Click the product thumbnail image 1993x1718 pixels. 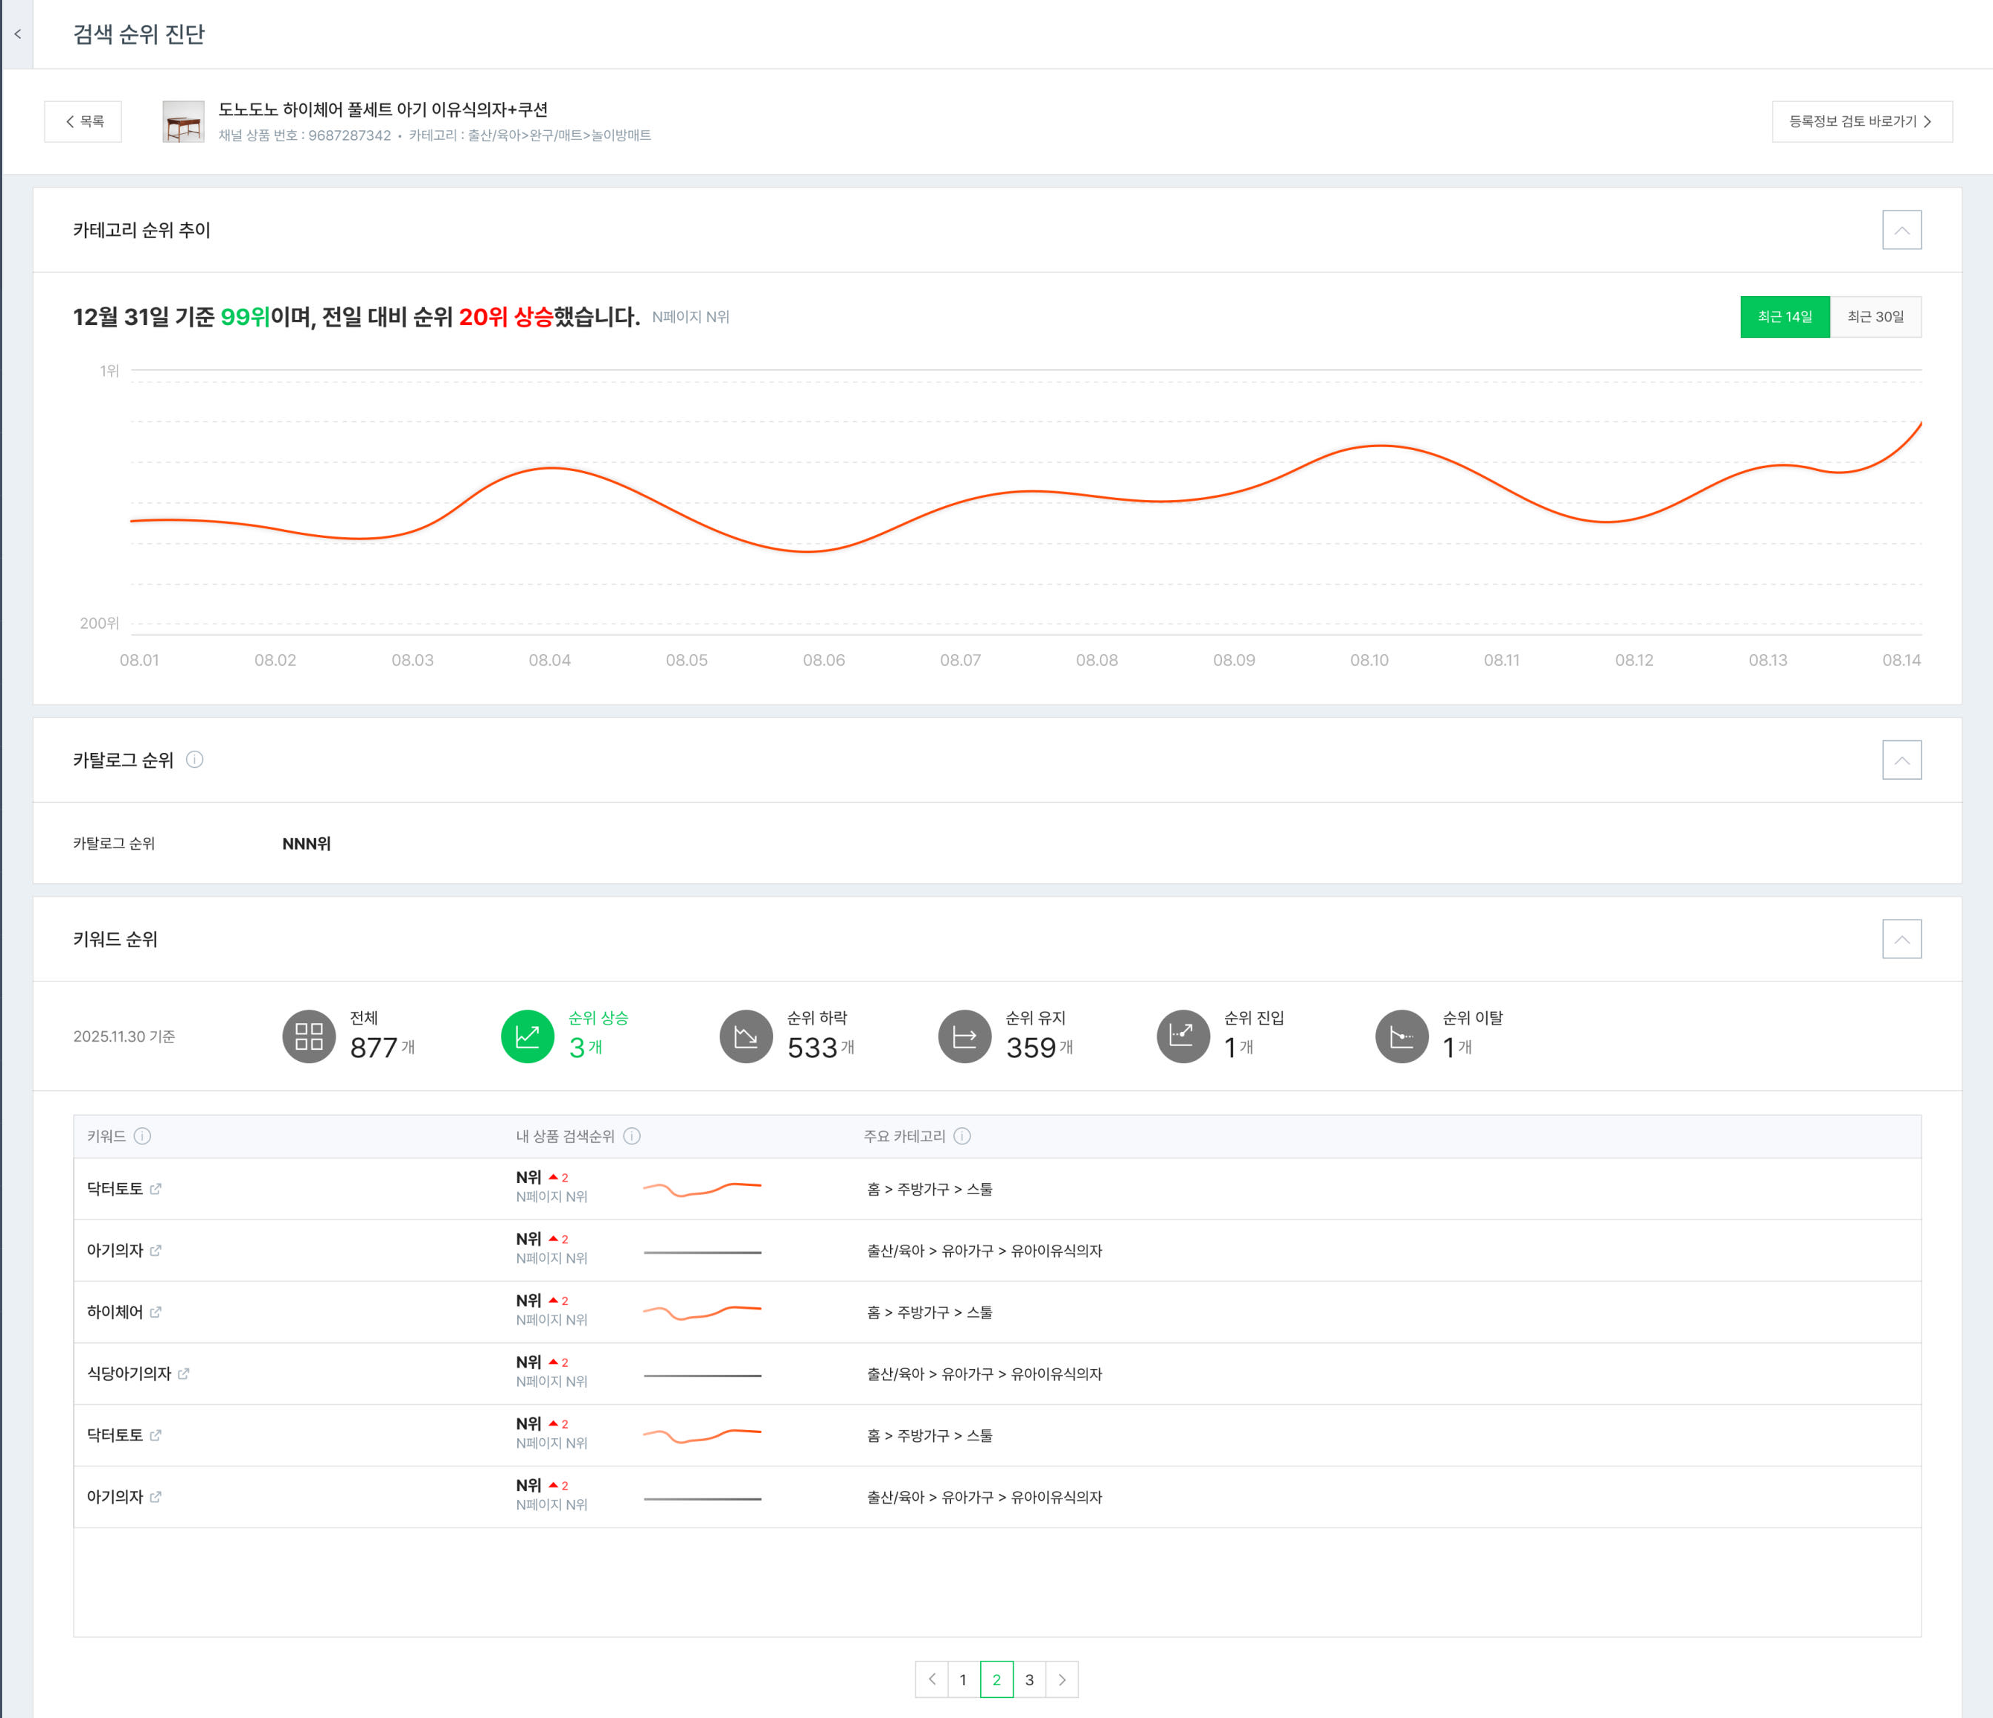click(x=183, y=122)
